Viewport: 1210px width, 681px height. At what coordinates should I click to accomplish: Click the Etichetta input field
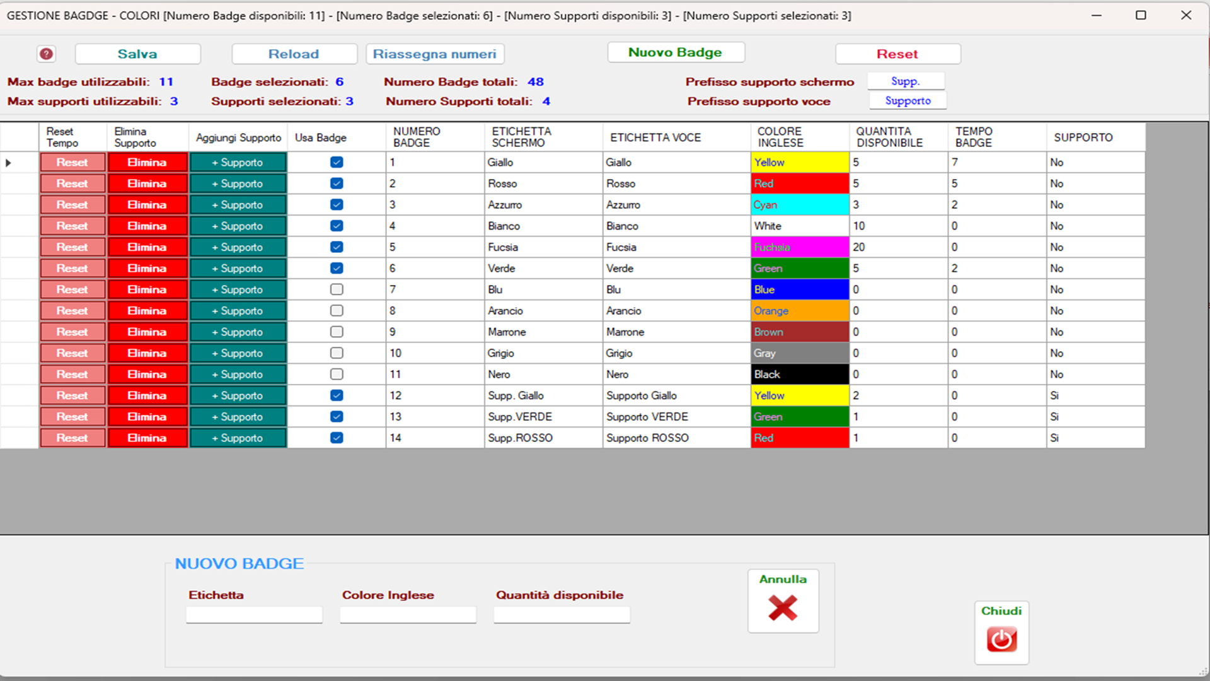click(254, 615)
